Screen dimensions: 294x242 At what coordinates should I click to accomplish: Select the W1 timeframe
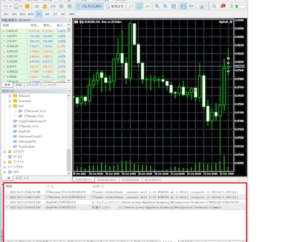pos(63,14)
